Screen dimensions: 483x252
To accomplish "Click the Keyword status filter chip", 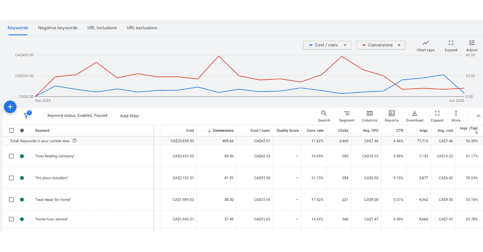I will (77, 116).
